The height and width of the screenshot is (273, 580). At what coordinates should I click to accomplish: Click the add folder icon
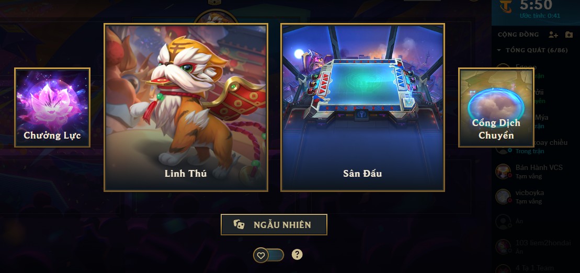coord(569,35)
